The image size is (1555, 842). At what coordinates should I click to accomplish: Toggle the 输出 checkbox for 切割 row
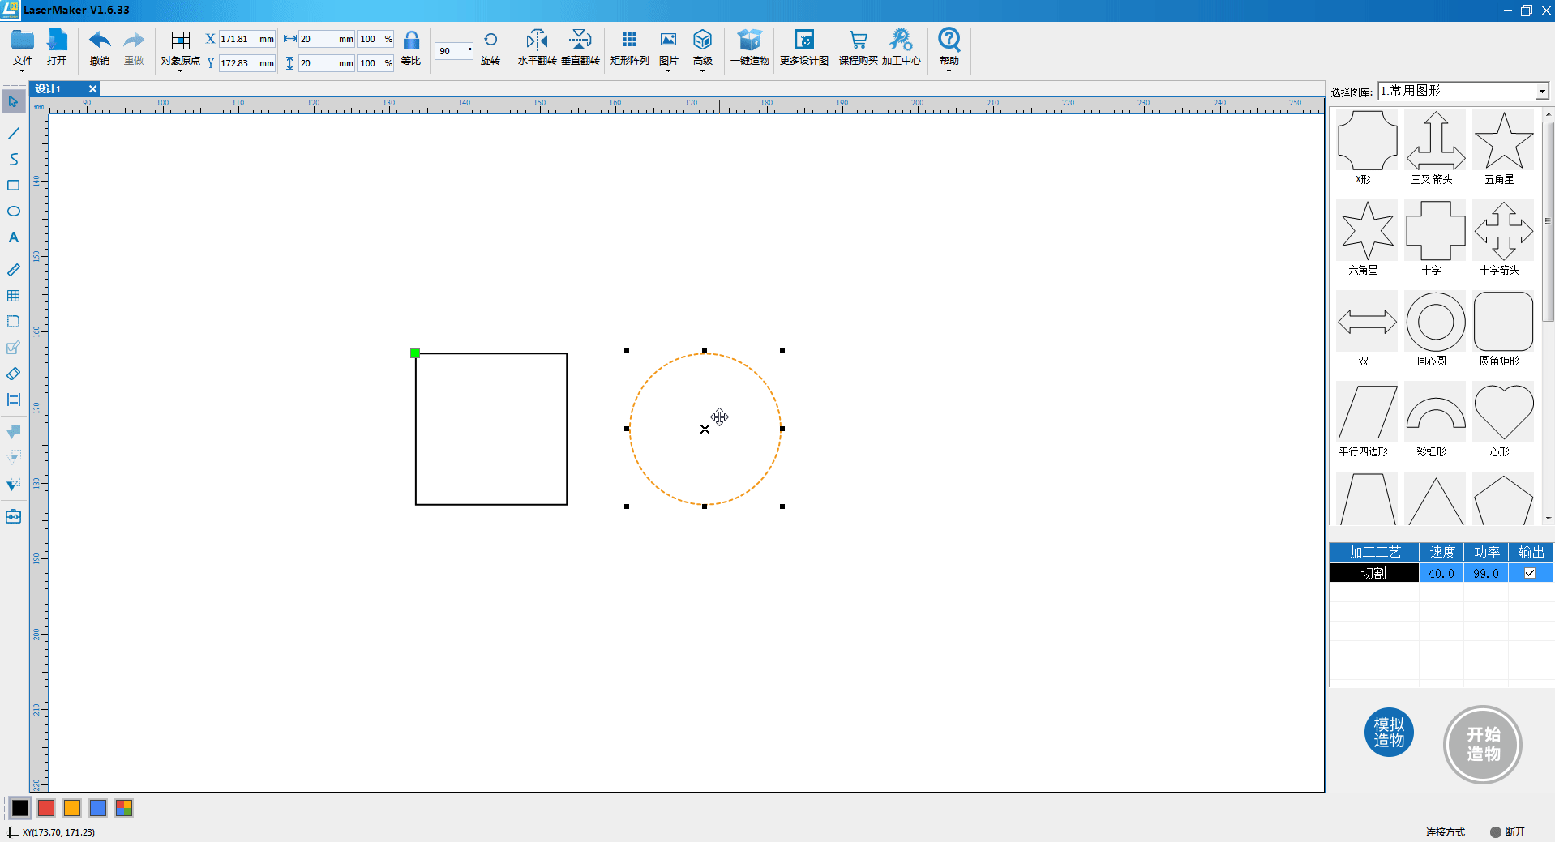click(1530, 573)
